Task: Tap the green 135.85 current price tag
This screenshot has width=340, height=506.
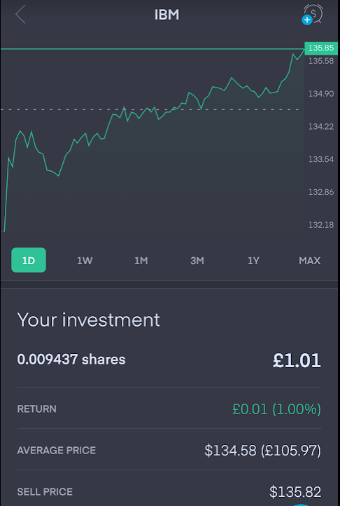Action: coord(321,48)
